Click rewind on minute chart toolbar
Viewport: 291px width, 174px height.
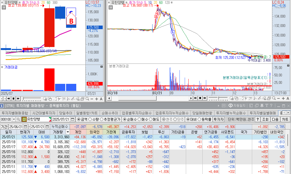tap(195, 98)
